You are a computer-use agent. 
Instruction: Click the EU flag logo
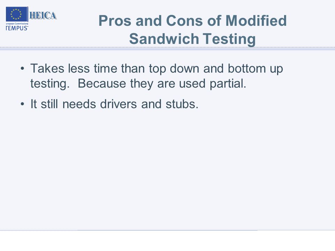(17, 14)
